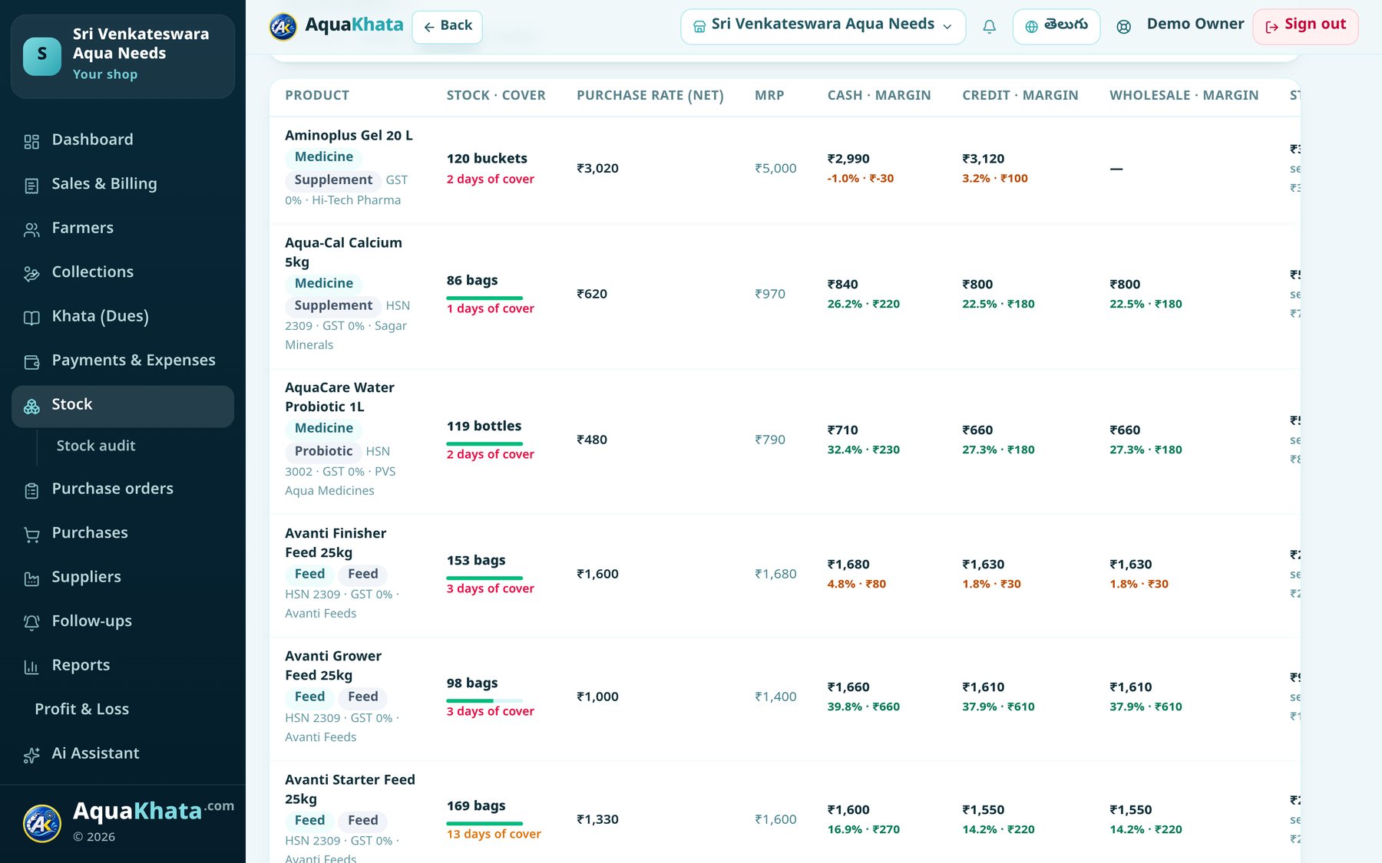Click AquaCare Water Probiotic 1L product name

point(339,397)
